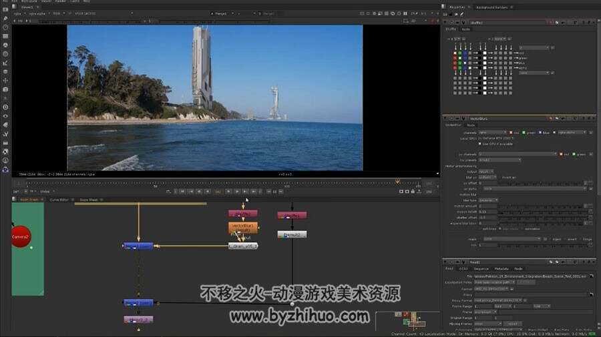Click the Read1 file path field

pyautogui.click(x=530, y=276)
